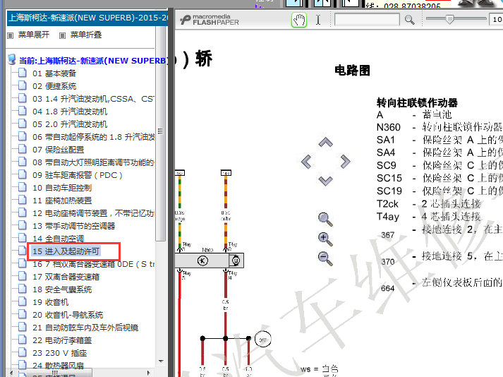Click the page icon beside 23 230 V 插座
Viewport: 503px width, 377px height.
tap(23, 352)
